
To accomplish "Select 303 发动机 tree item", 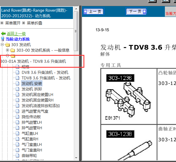I will [21, 45].
